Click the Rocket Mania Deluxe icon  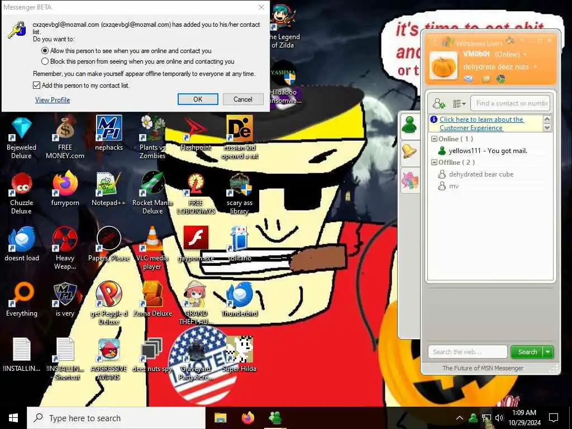point(152,193)
